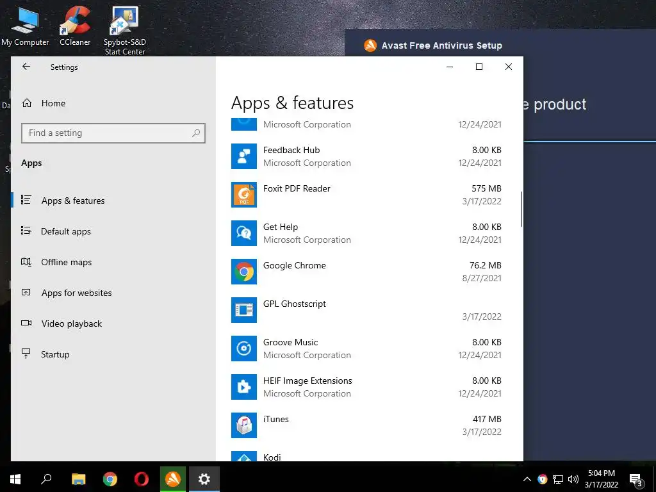Click the GPL Ghostscript icon
The width and height of the screenshot is (656, 492).
[244, 311]
